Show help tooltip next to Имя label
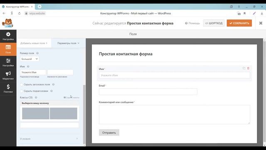 click(x=28, y=67)
